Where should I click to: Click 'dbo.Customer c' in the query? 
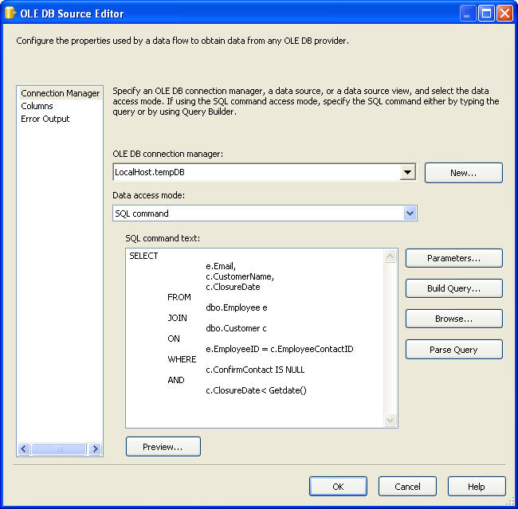tap(236, 328)
